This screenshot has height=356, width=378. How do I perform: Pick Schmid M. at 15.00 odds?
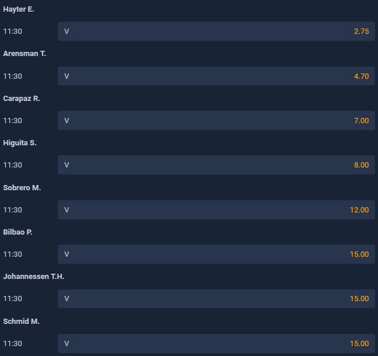(x=216, y=343)
